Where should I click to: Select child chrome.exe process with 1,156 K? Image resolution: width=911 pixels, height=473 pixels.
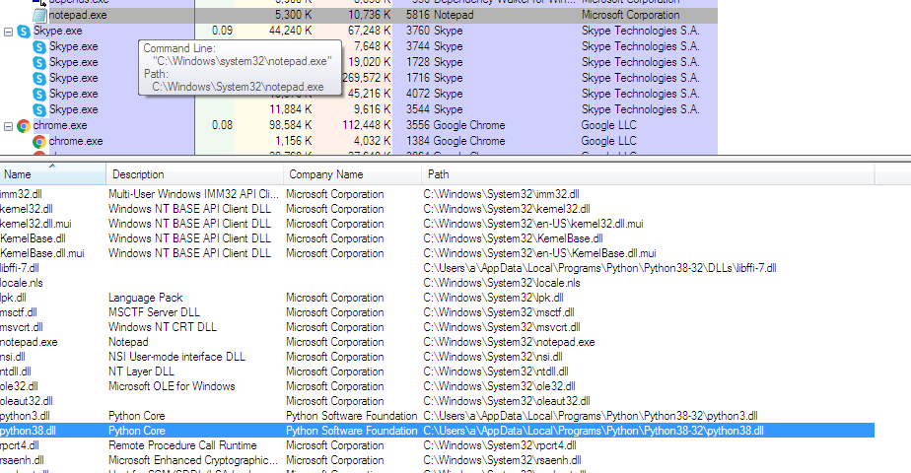coord(76,141)
